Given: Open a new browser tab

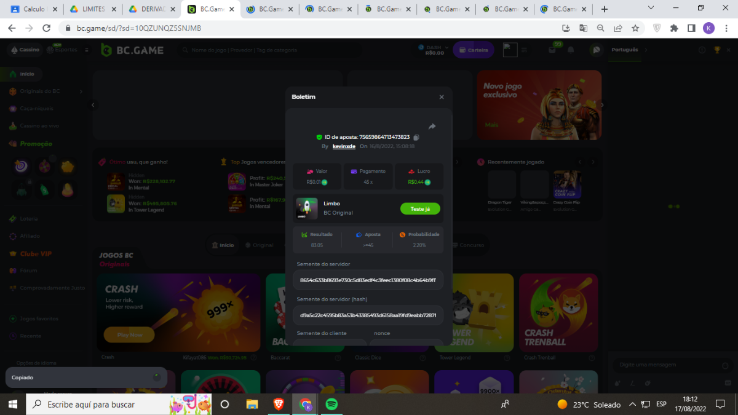Looking at the screenshot, I should [x=604, y=9].
